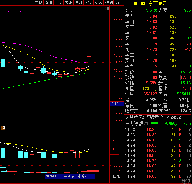Click 股本 value 8.70亿
This screenshot has height=184, width=192.
(x=185, y=100)
